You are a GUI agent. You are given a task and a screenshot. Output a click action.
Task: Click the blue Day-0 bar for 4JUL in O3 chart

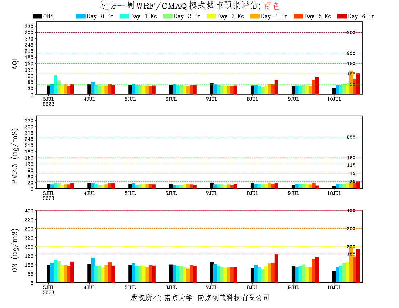(x=93, y=270)
